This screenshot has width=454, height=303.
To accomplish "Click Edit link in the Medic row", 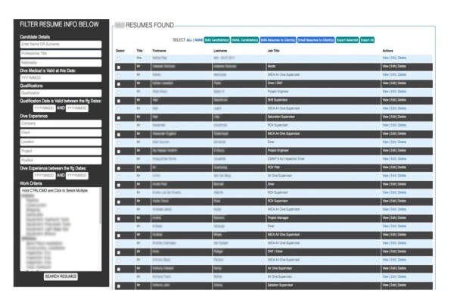I will coord(393,67).
